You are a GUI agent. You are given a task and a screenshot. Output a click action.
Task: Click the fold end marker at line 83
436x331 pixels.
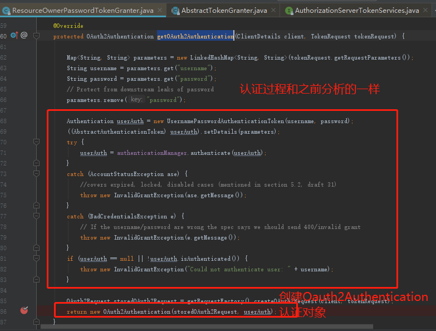(x=36, y=280)
